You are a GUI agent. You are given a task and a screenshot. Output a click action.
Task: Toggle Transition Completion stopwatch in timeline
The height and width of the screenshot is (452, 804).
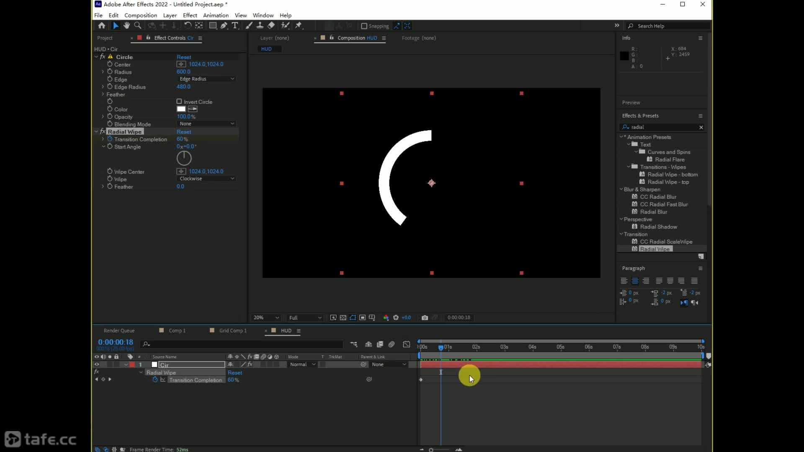coord(155,380)
